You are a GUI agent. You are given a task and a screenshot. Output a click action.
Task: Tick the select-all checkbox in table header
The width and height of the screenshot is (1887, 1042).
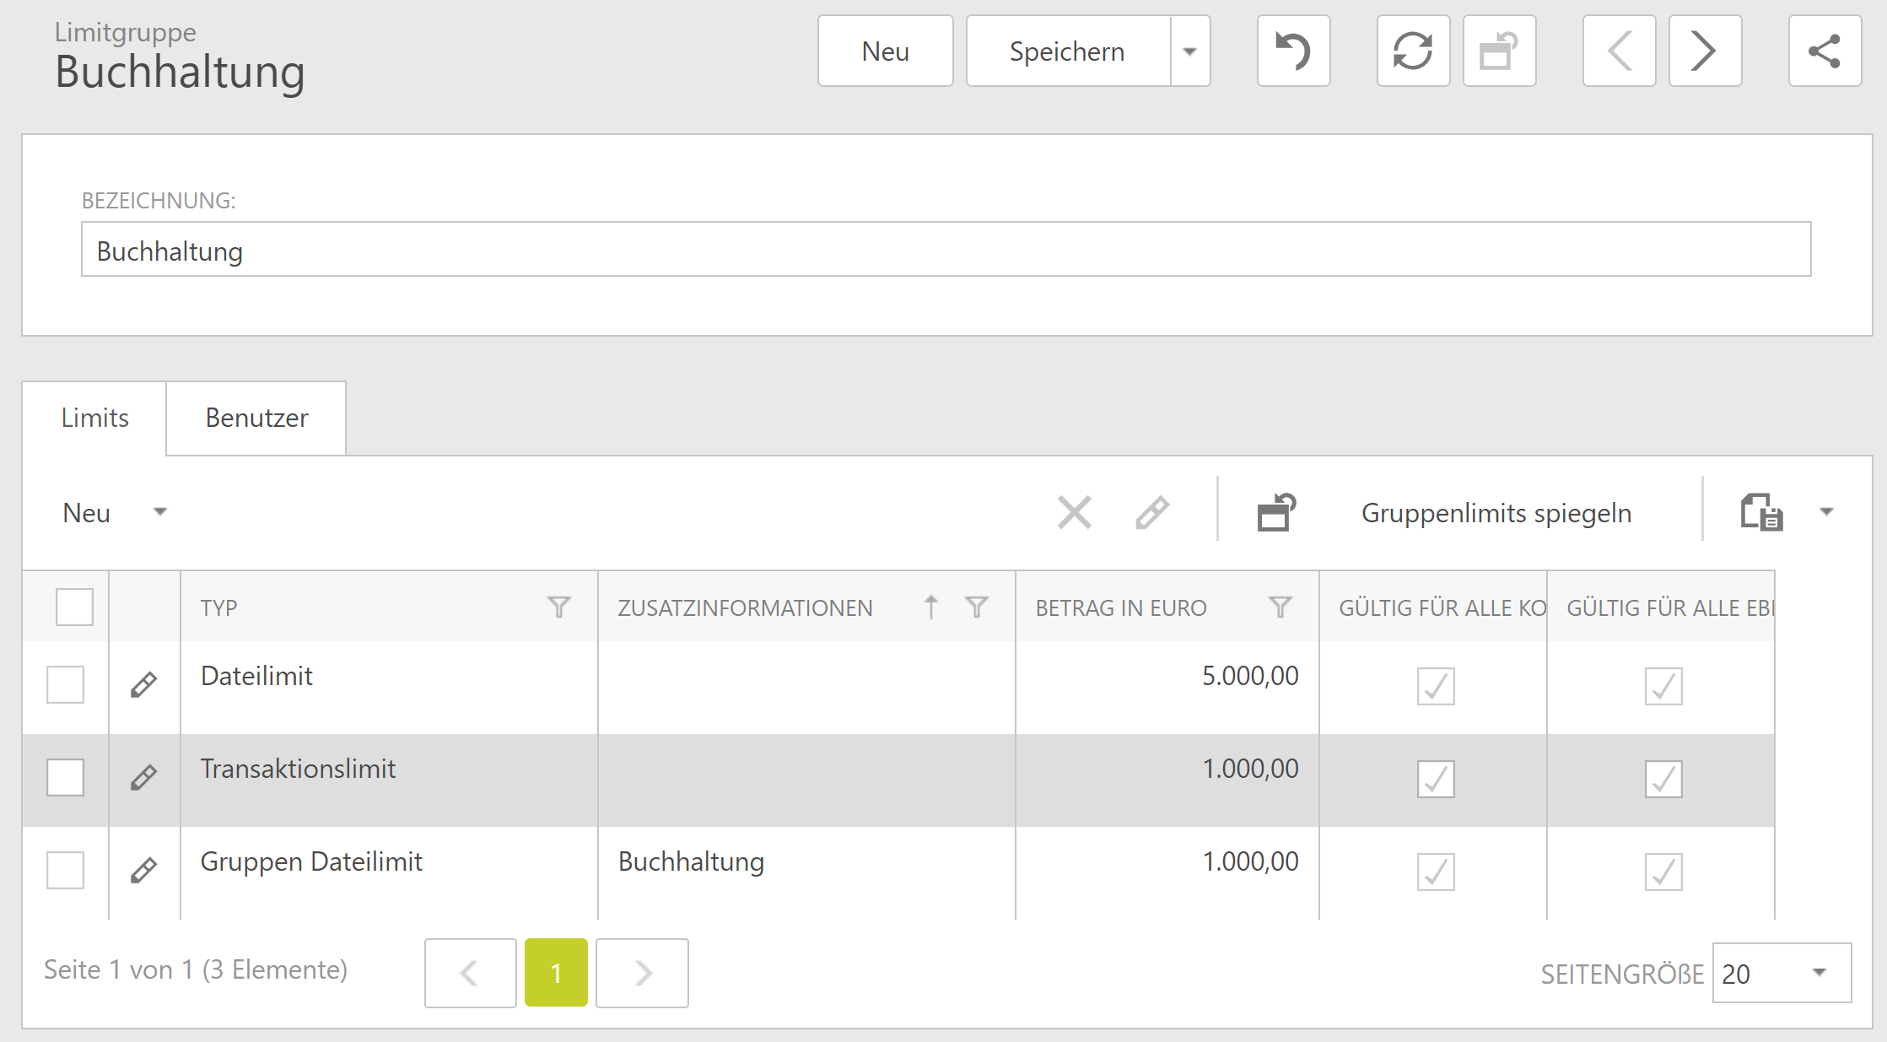[x=74, y=607]
